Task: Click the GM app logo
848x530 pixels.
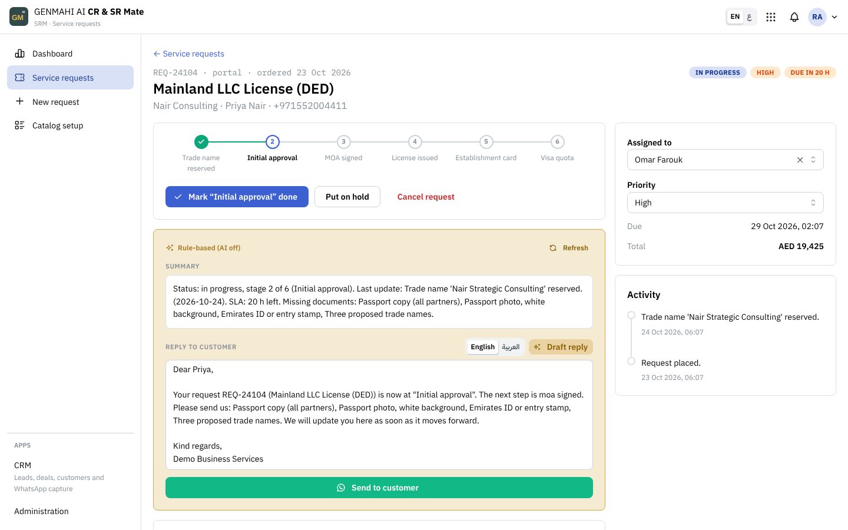Action: (x=19, y=17)
